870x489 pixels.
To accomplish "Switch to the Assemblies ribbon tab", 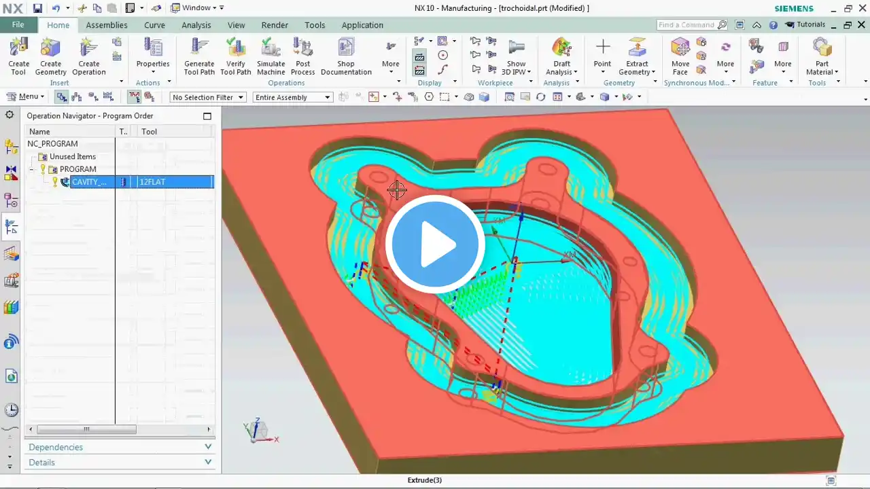I will (x=107, y=25).
